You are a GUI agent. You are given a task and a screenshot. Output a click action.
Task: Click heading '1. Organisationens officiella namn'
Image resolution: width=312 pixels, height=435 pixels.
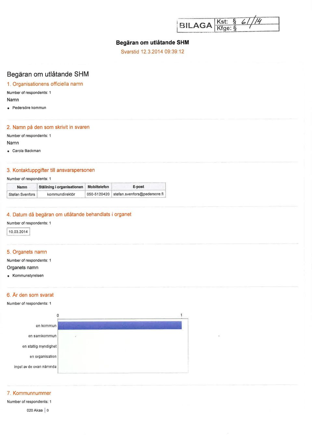[x=45, y=84]
